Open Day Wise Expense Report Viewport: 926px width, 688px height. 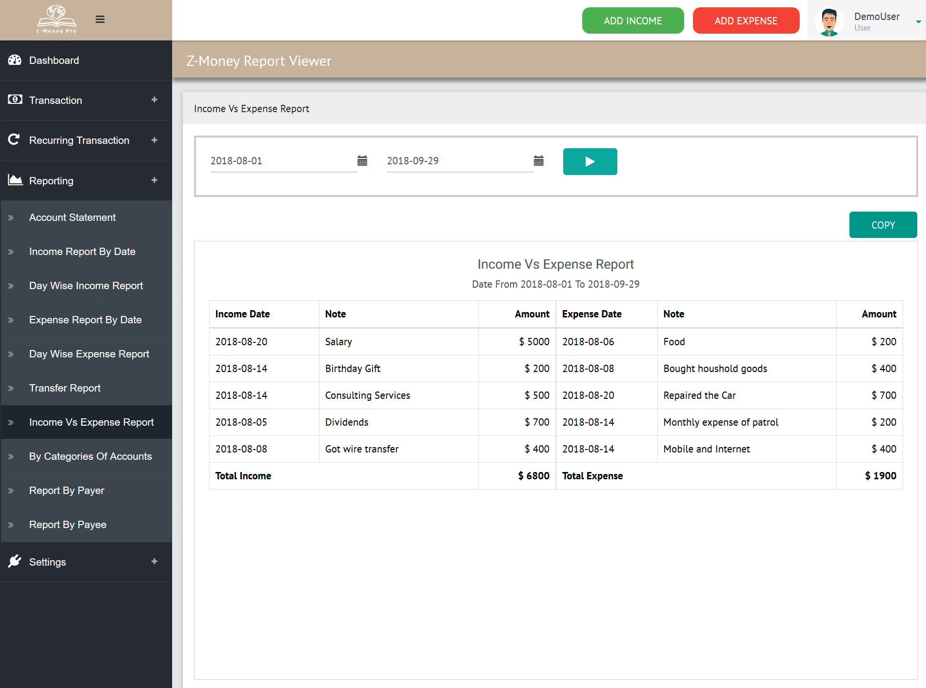click(x=86, y=354)
